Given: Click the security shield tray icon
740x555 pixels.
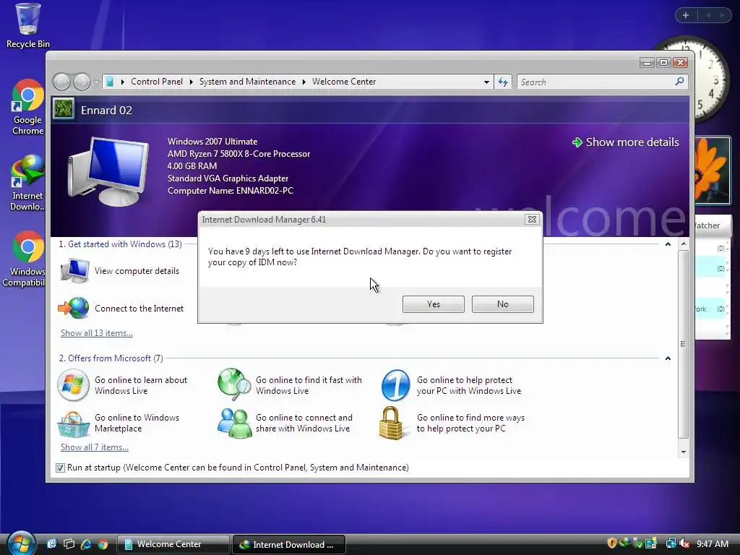Looking at the screenshot, I should 612,543.
